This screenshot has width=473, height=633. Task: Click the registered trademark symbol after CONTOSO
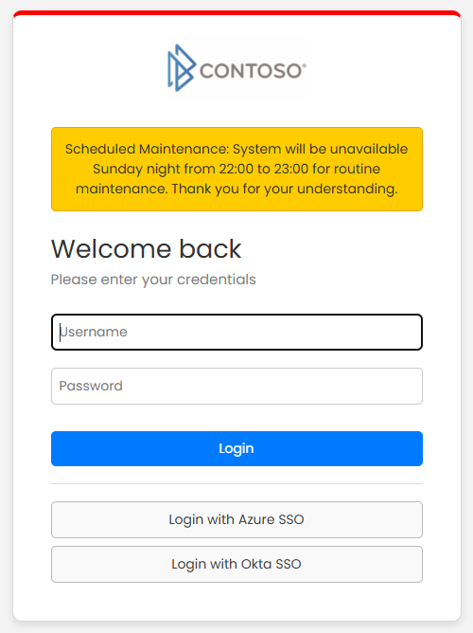pos(305,64)
